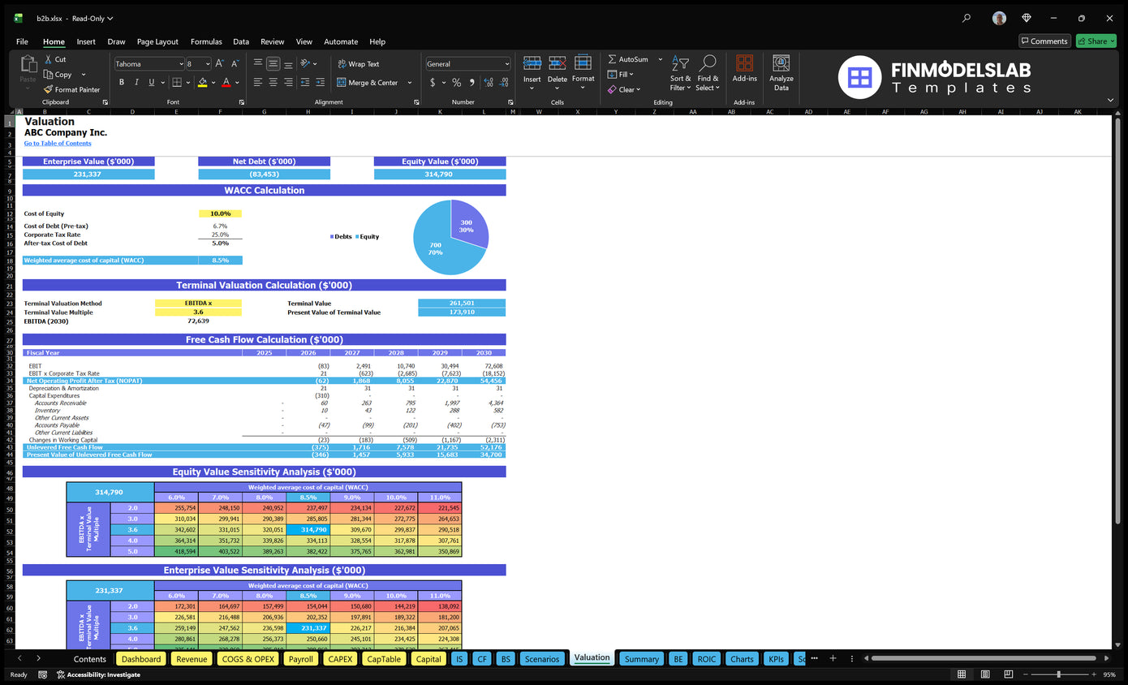Toggle italic formatting
This screenshot has height=685, width=1128.
click(x=135, y=82)
